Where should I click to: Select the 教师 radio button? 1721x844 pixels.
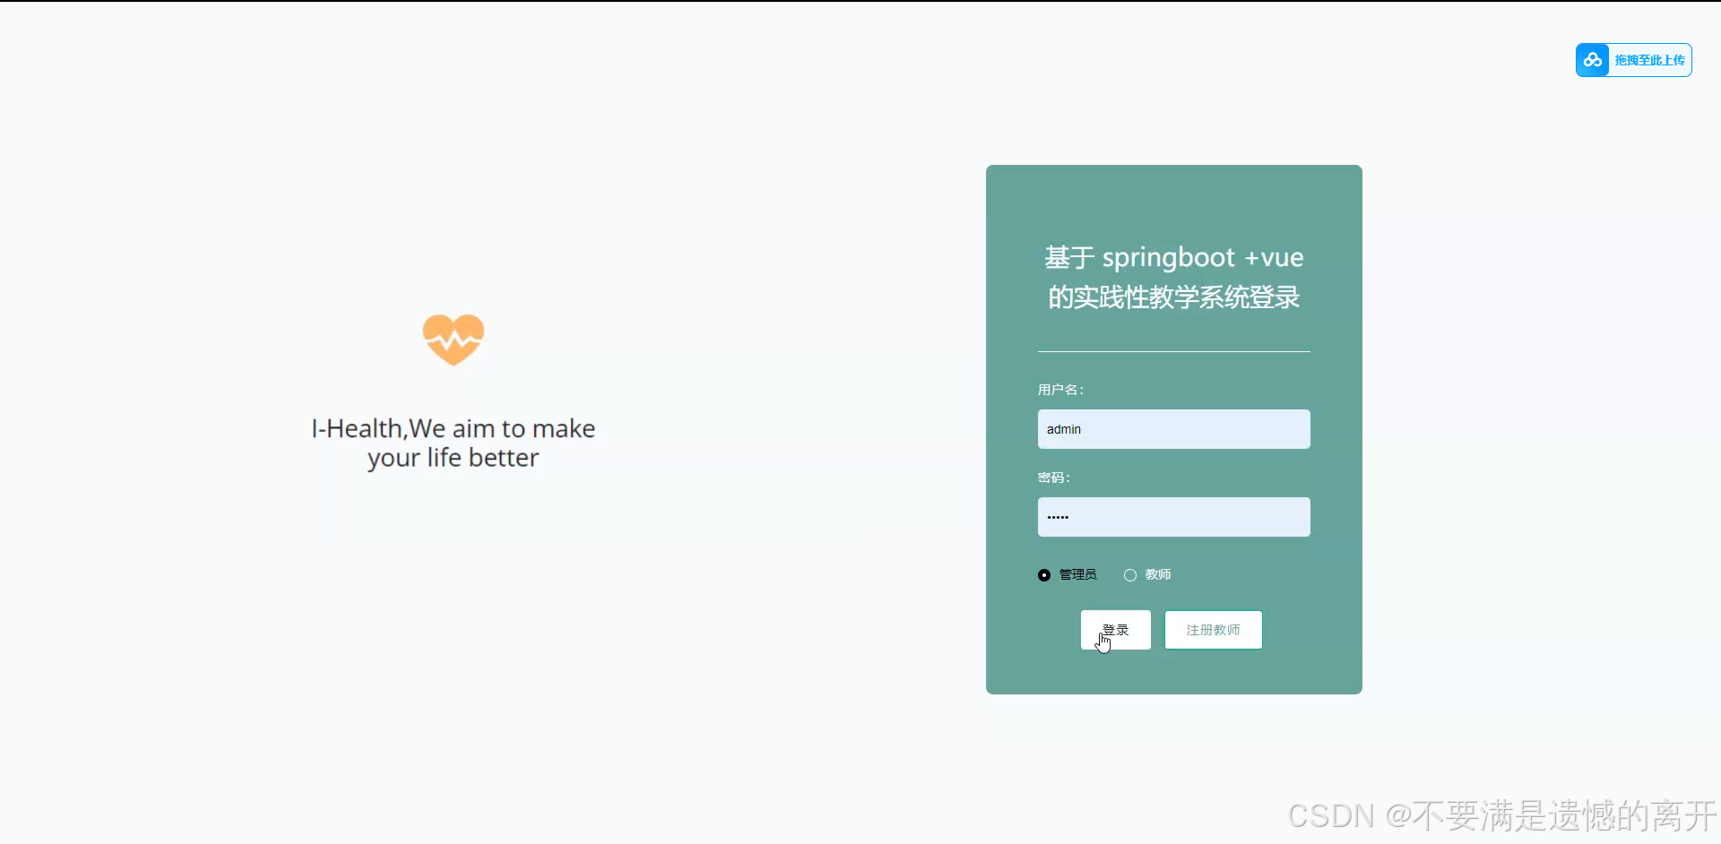1130,575
